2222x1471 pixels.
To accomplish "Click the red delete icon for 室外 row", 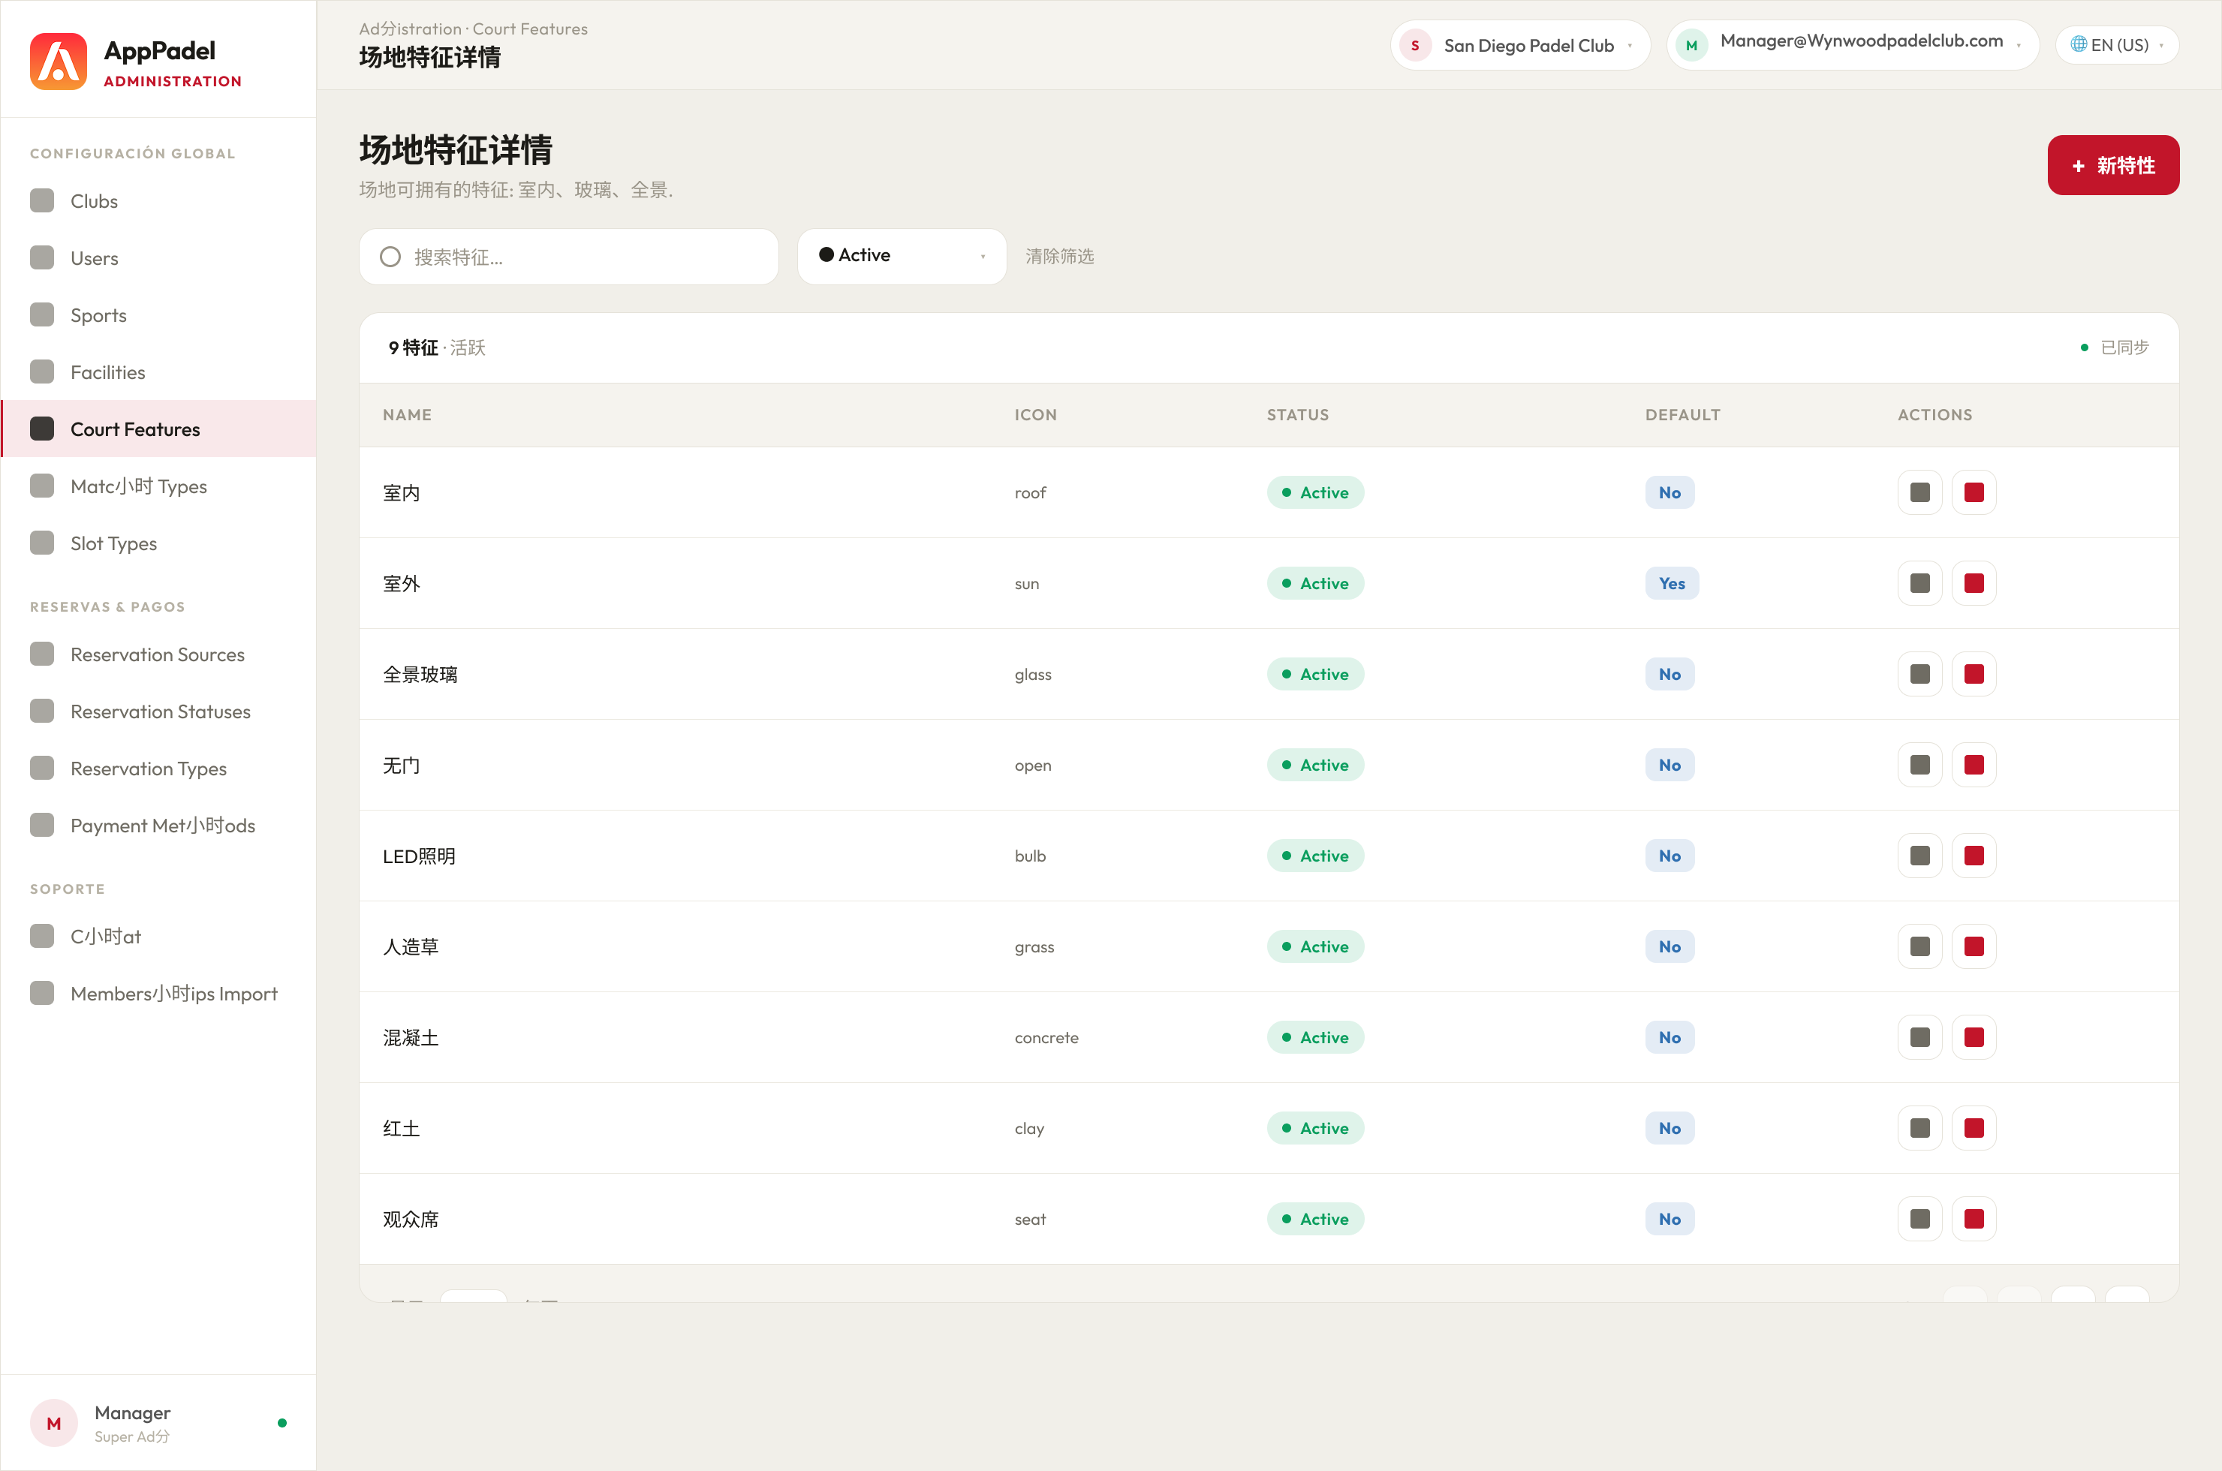I will click(x=1974, y=584).
